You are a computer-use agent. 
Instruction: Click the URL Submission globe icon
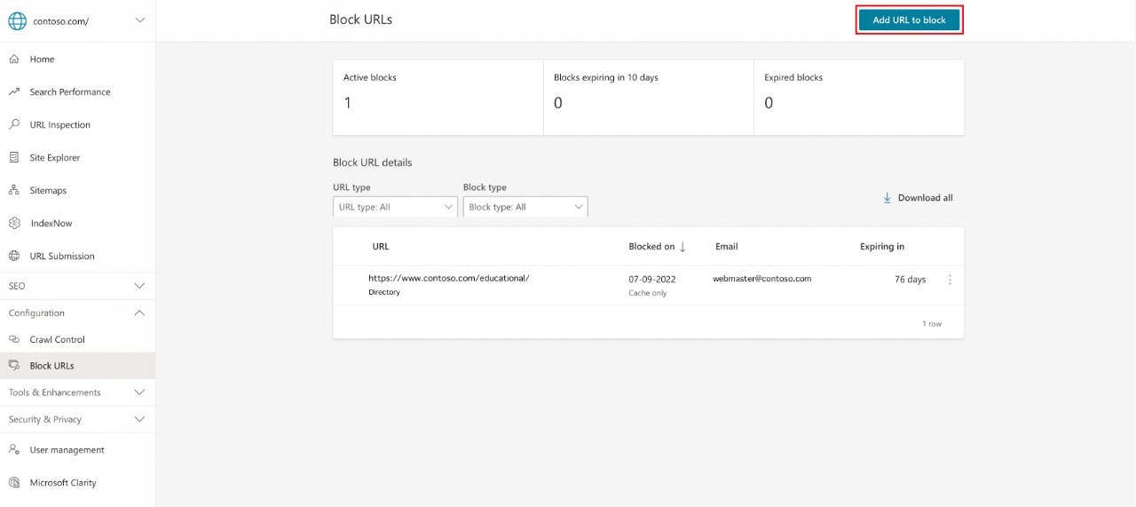click(x=14, y=257)
